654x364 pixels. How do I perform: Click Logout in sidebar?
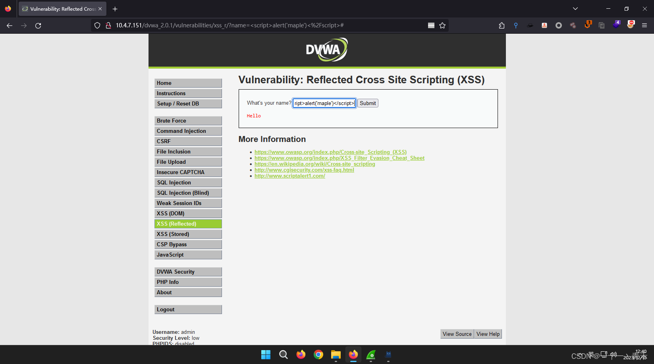[188, 309]
